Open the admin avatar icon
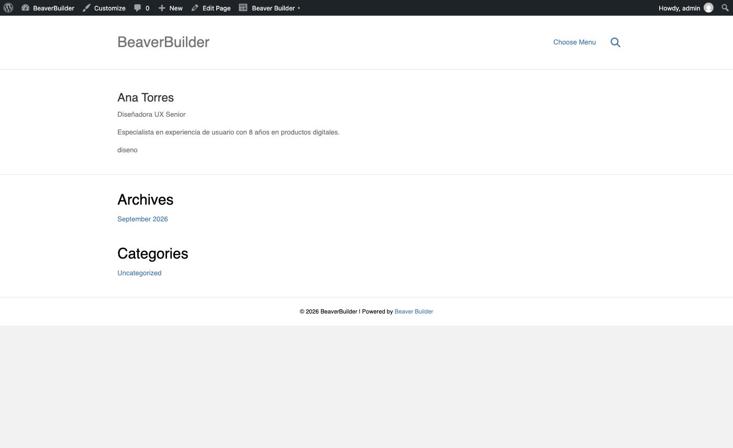This screenshot has width=733, height=448. point(708,8)
